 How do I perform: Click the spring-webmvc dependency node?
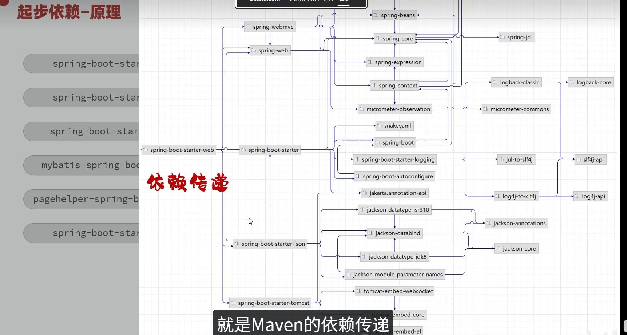[270, 27]
